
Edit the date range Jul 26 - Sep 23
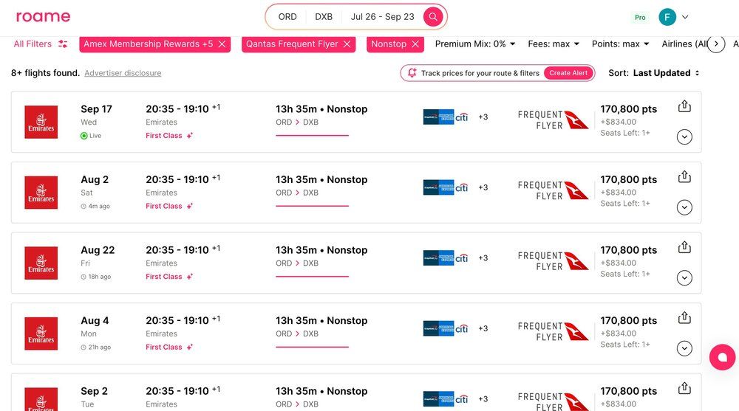tap(382, 17)
